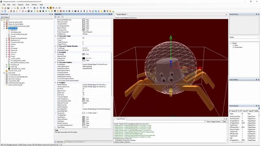The image size is (260, 146).
Task: Click the blue icon second in the second toolbar
Action: click(5, 11)
